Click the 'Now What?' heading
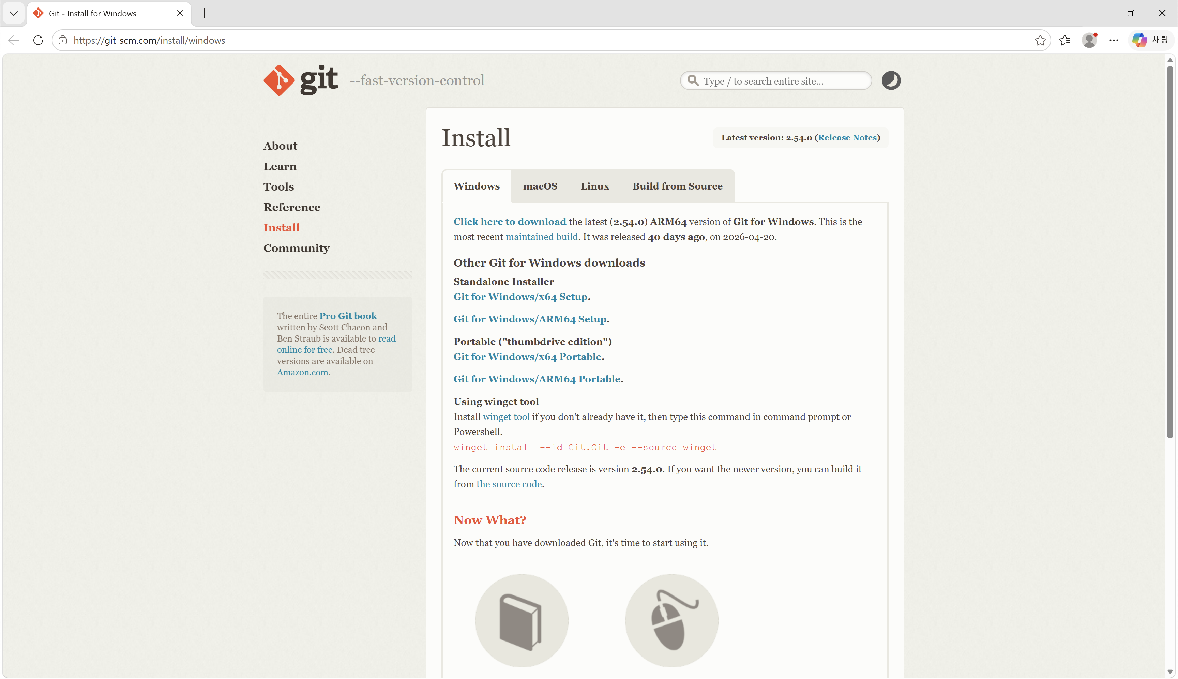The height and width of the screenshot is (679, 1178). click(x=490, y=520)
